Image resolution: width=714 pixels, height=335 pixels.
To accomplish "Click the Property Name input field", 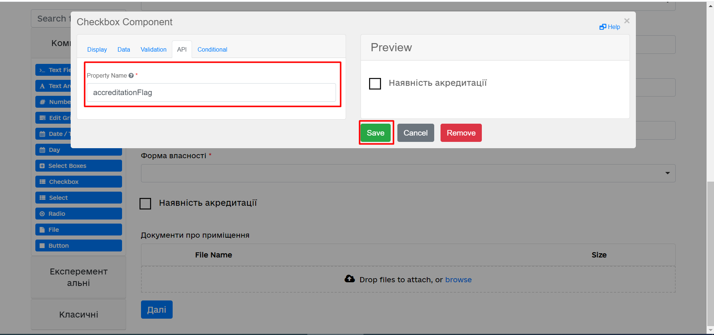I will pyautogui.click(x=211, y=92).
